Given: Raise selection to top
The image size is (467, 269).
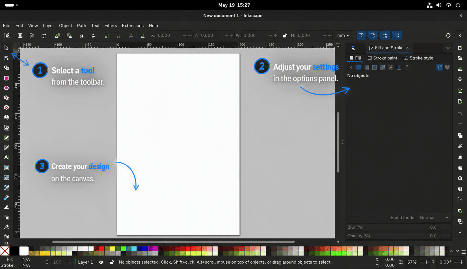Looking at the screenshot, I should (107, 36).
